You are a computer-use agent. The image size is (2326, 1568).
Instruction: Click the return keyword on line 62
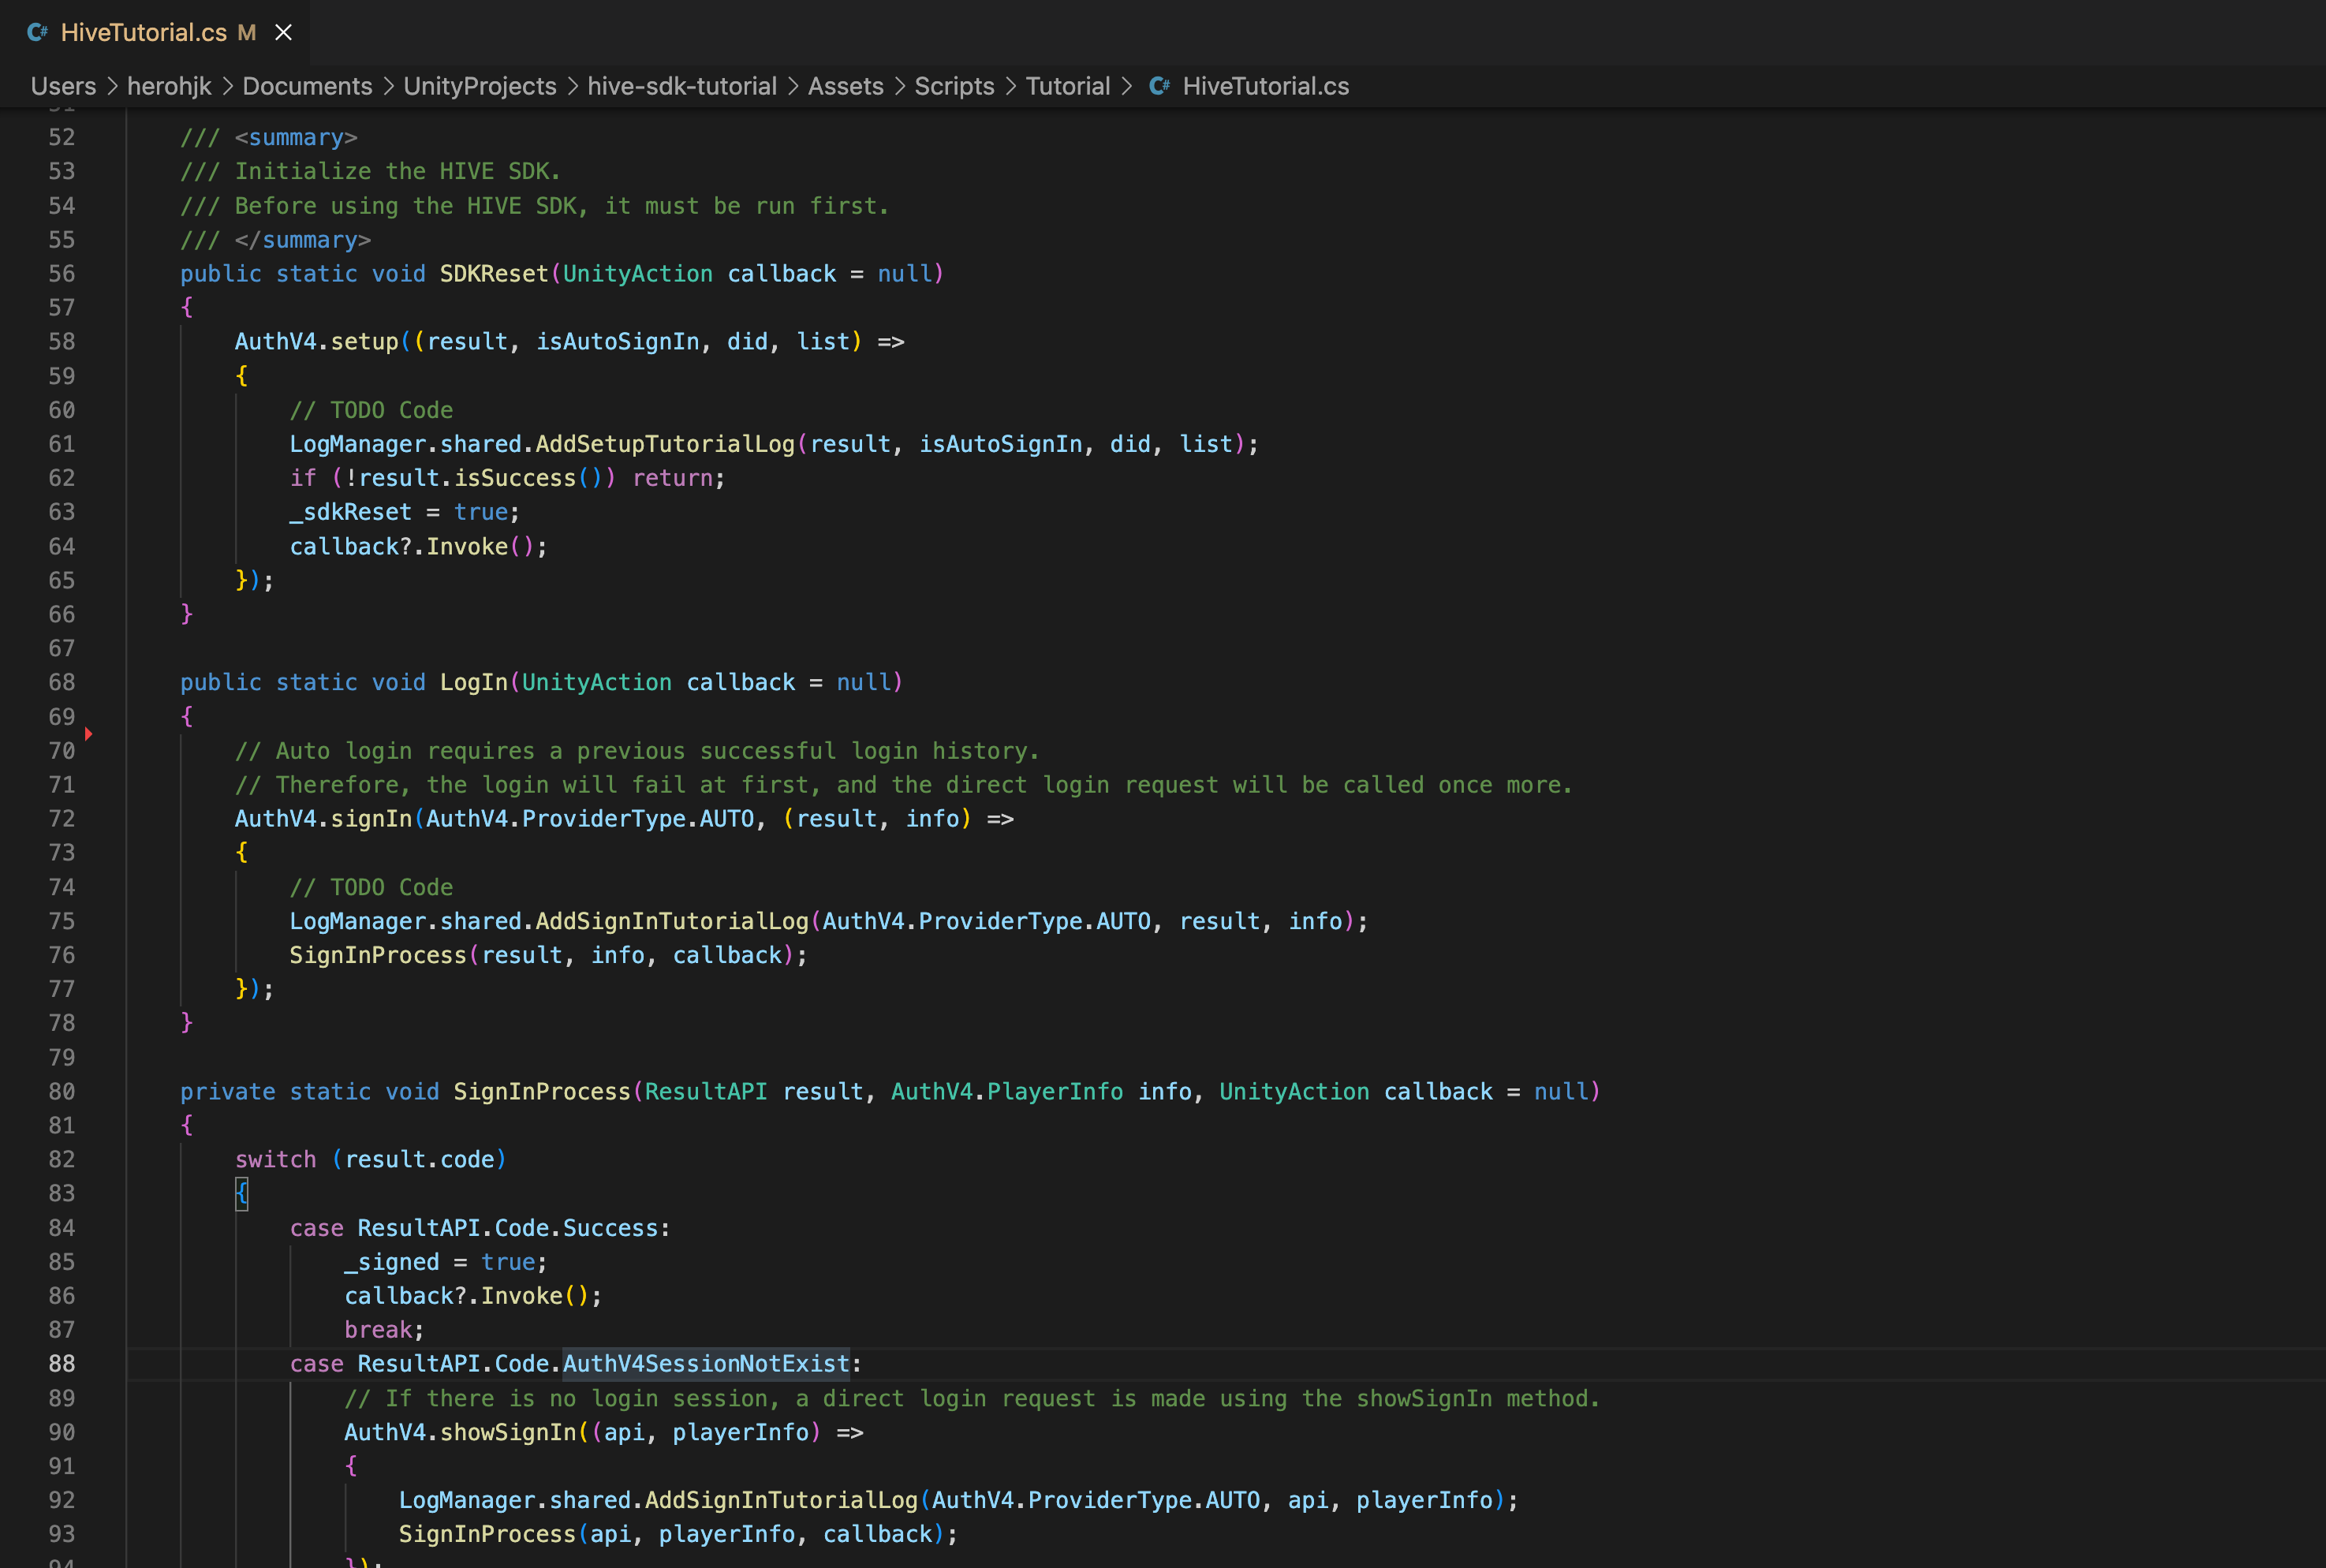(x=672, y=478)
